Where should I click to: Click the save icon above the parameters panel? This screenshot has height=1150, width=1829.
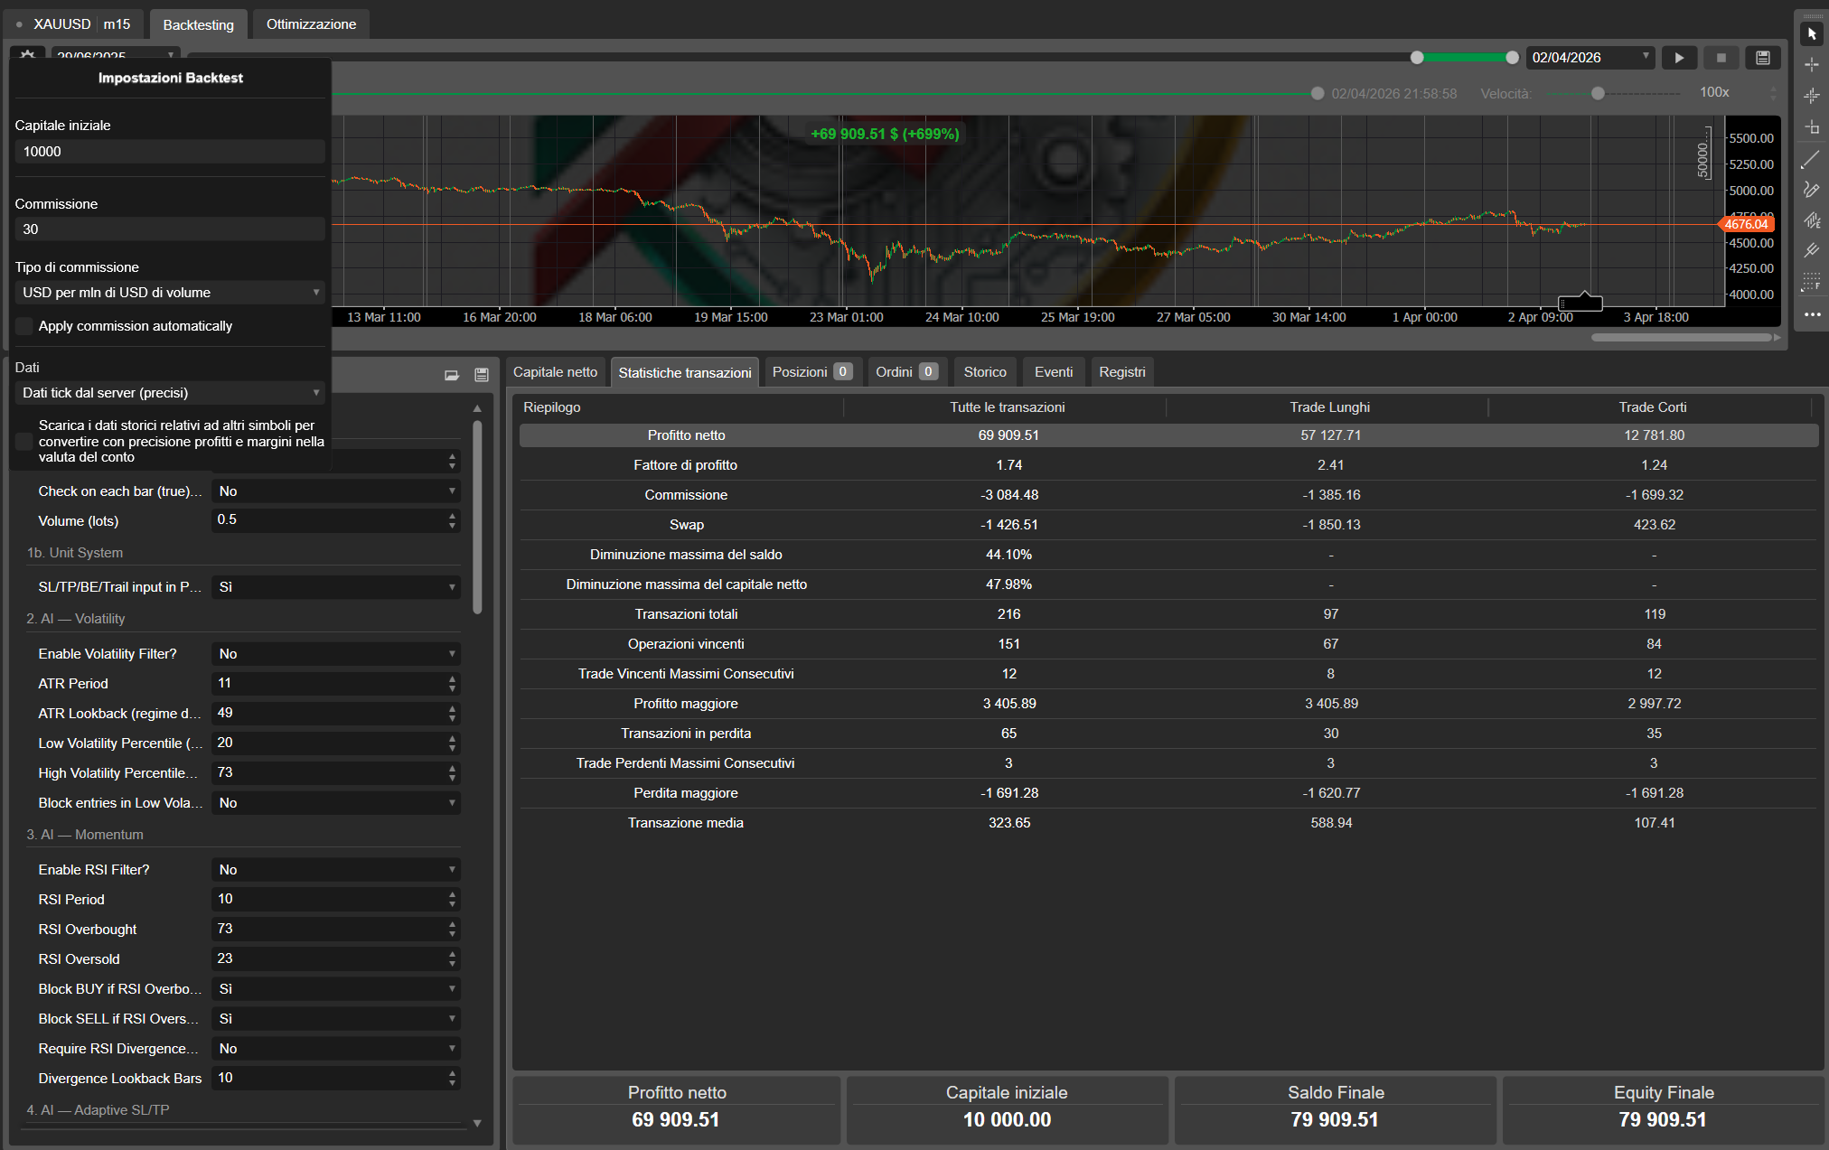click(x=482, y=375)
